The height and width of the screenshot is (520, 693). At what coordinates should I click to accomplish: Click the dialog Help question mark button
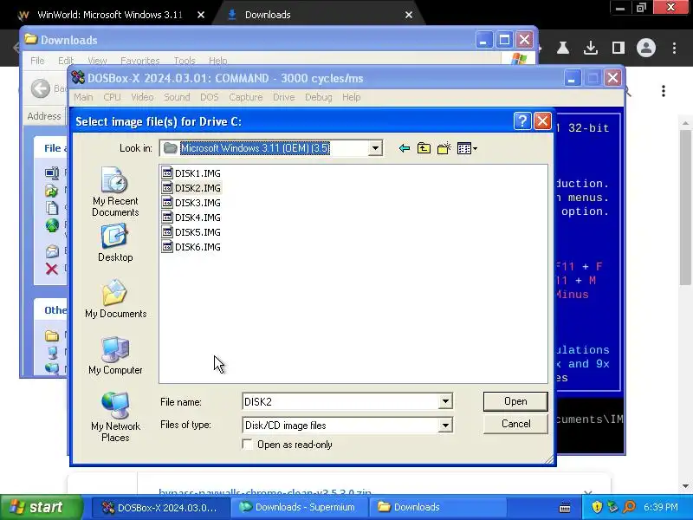(522, 120)
